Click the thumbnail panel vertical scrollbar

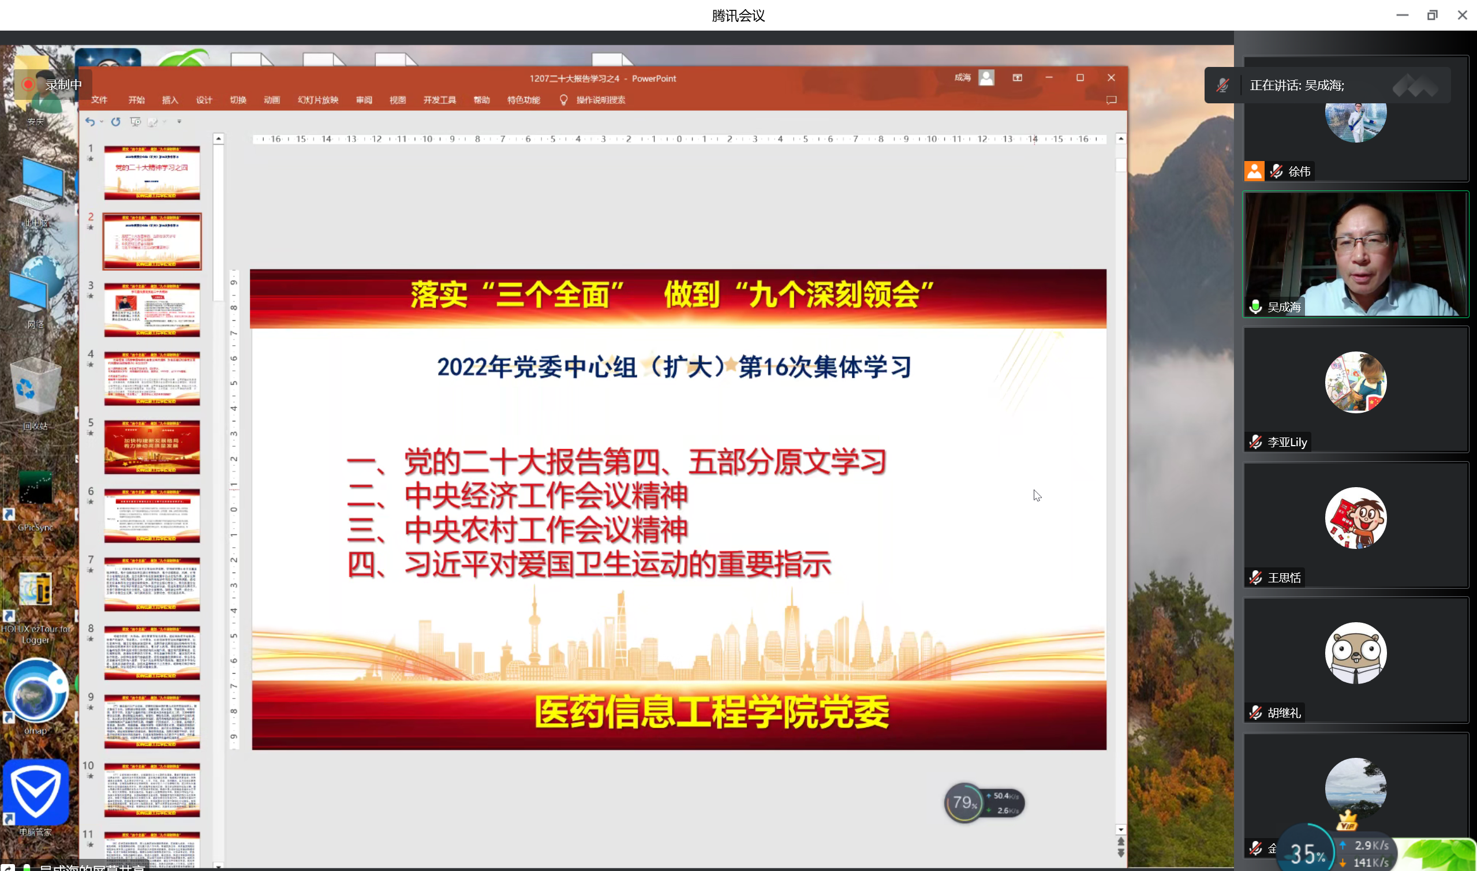coord(218,223)
